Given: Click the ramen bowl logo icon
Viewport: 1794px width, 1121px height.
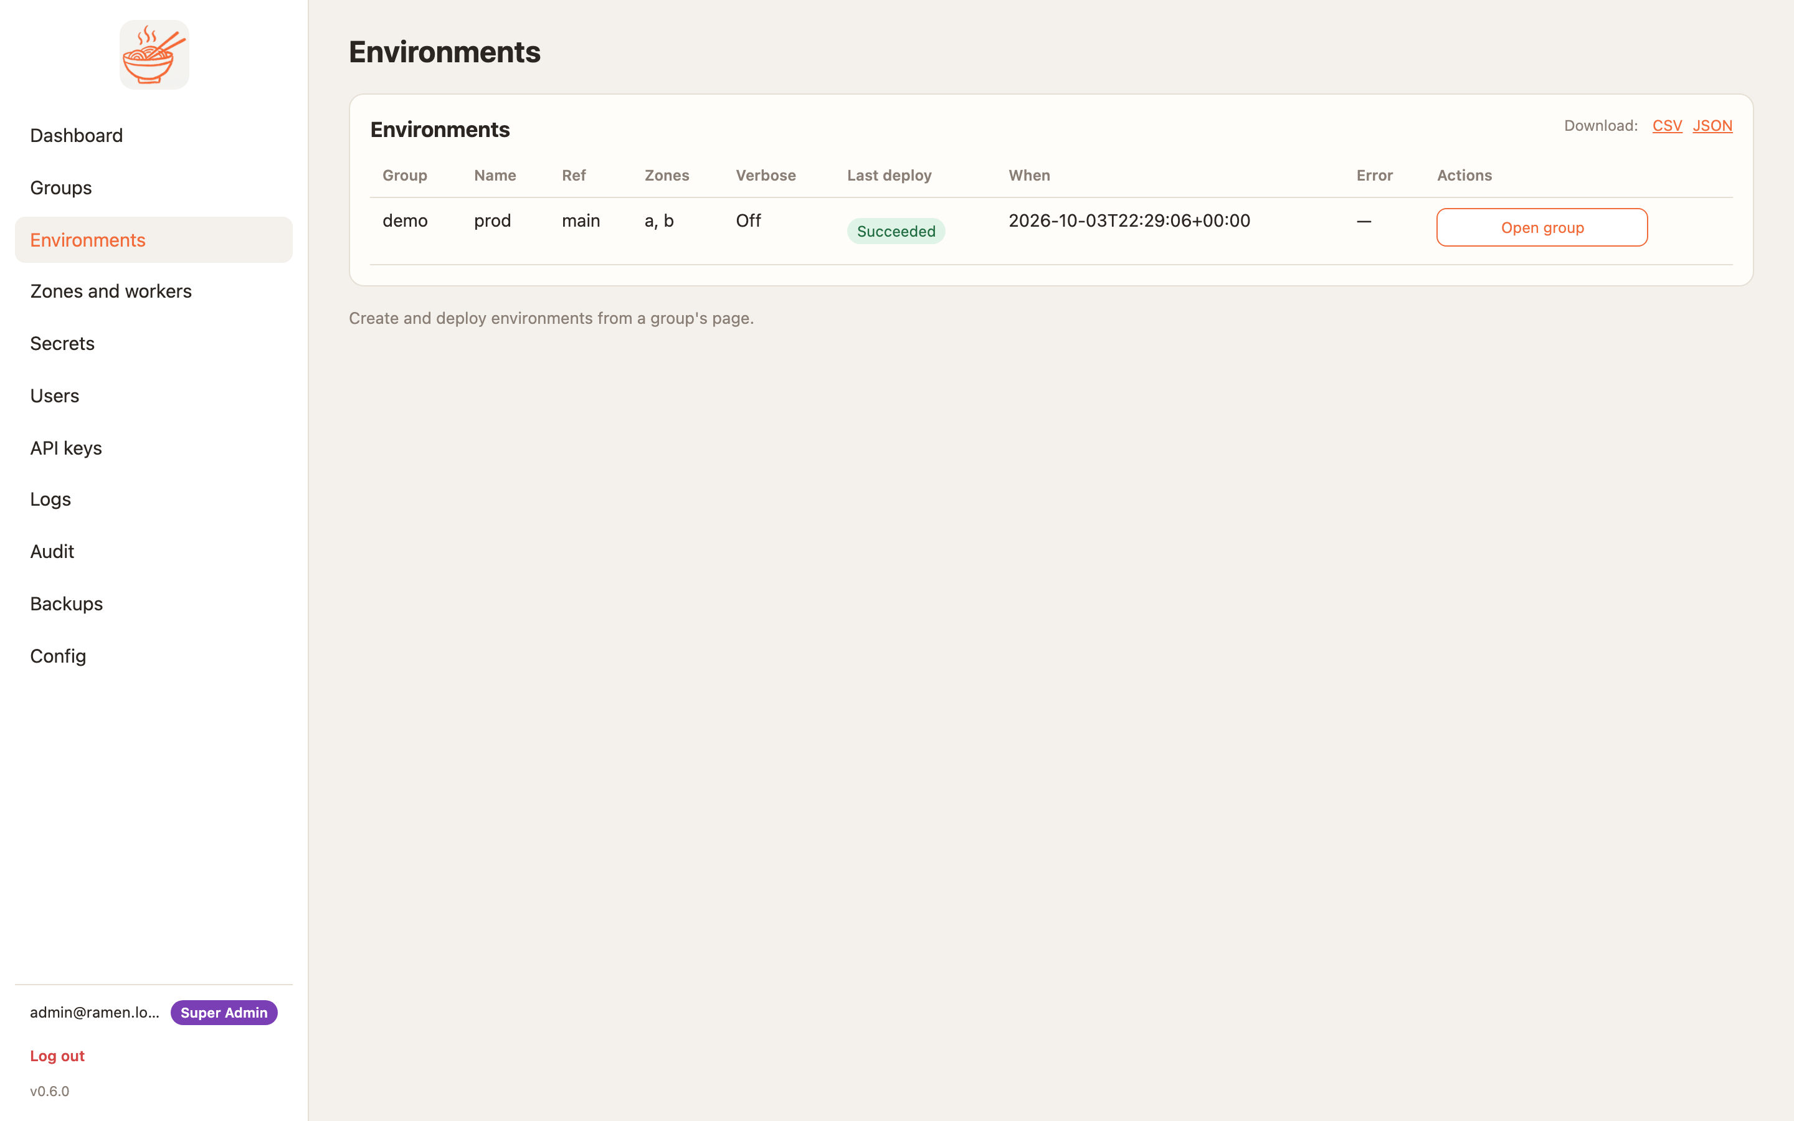Looking at the screenshot, I should point(154,55).
